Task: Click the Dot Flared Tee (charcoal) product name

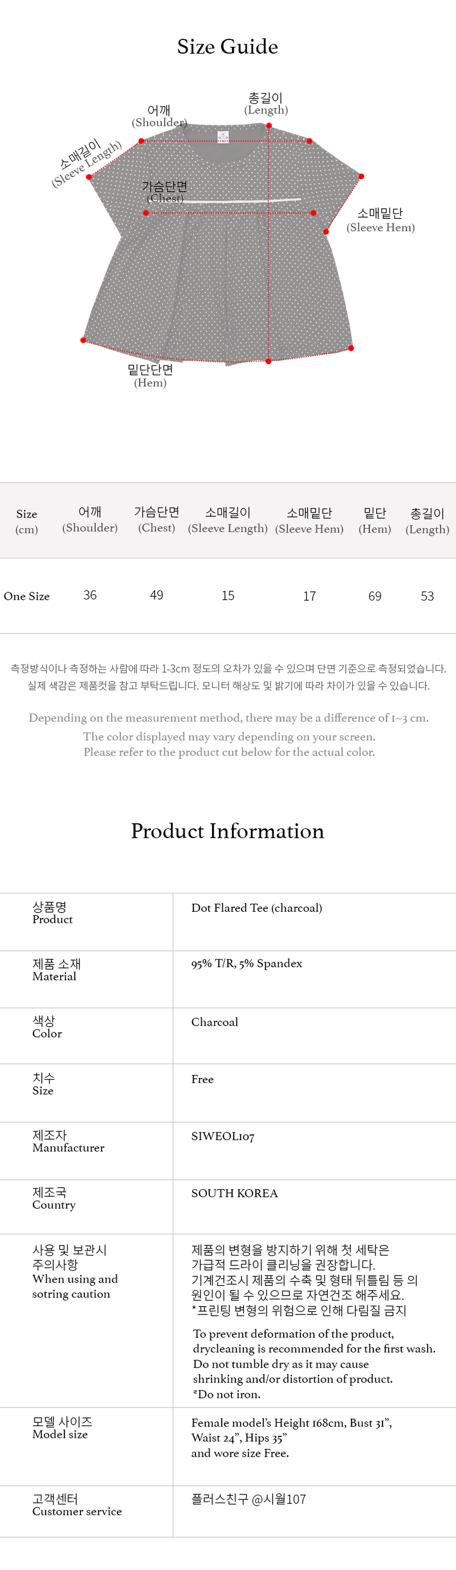Action: point(256,908)
